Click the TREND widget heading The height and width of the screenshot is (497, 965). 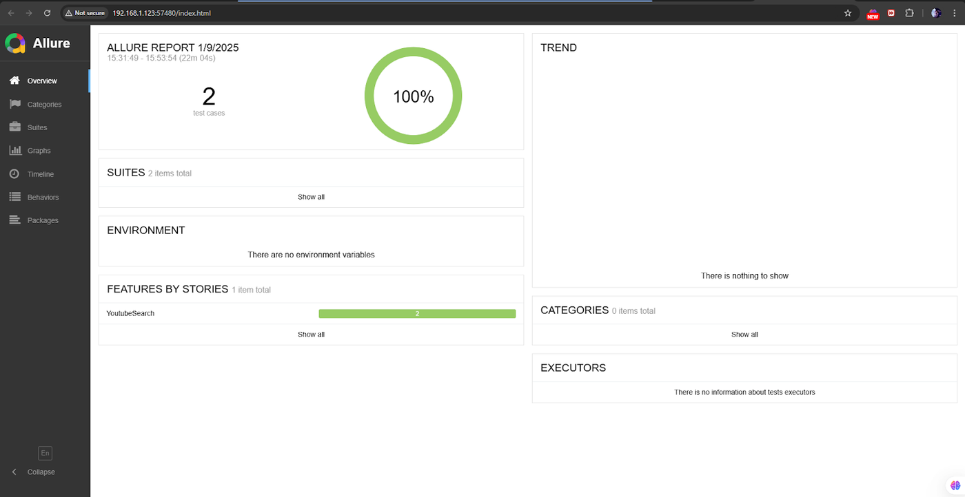point(558,47)
